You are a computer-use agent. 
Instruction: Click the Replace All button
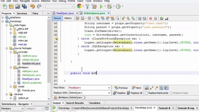click(x=135, y=93)
